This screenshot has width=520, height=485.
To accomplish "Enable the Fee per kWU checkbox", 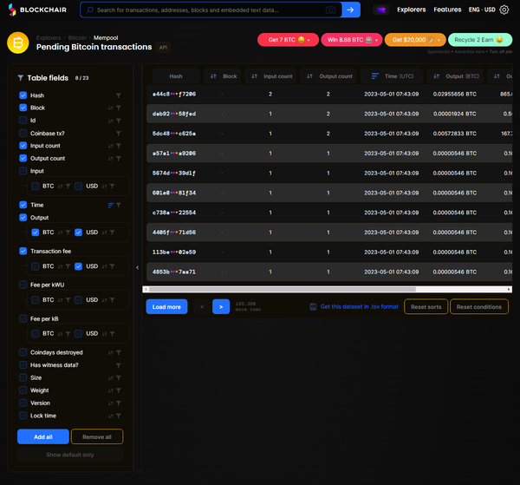I will point(23,285).
